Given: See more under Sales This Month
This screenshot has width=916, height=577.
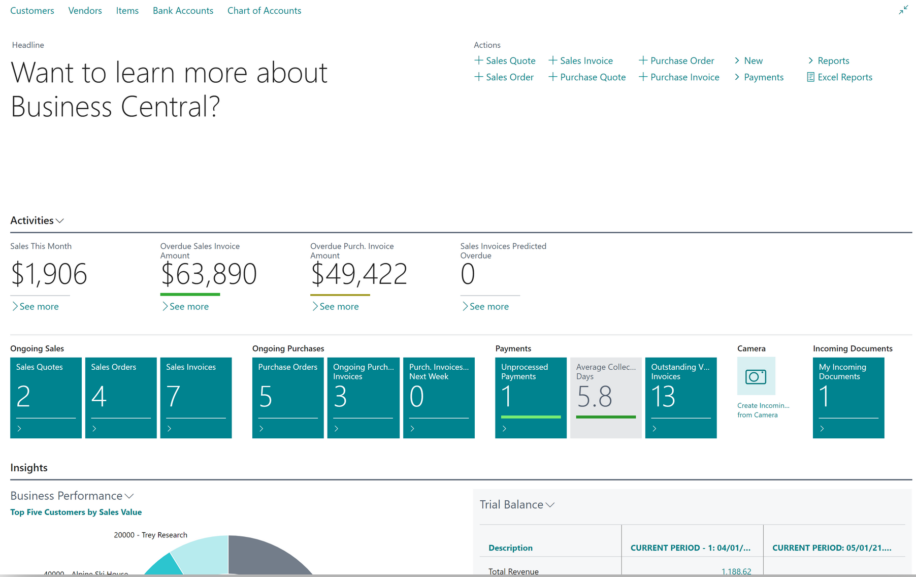Looking at the screenshot, I should [x=35, y=306].
